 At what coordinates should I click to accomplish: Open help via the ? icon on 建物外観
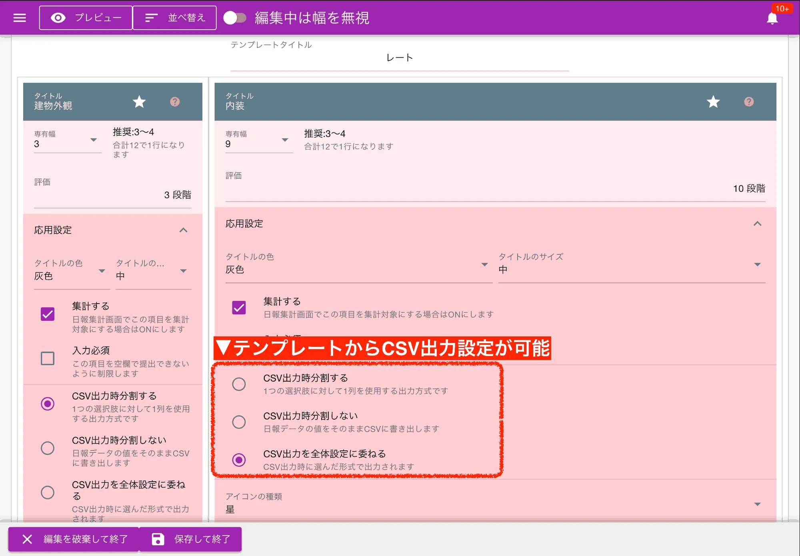pos(175,102)
